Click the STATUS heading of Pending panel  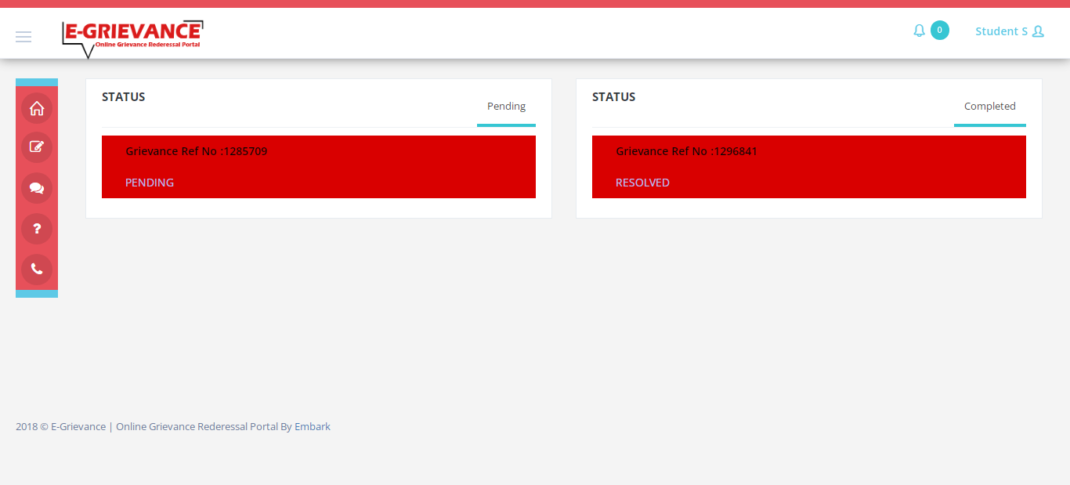point(124,97)
